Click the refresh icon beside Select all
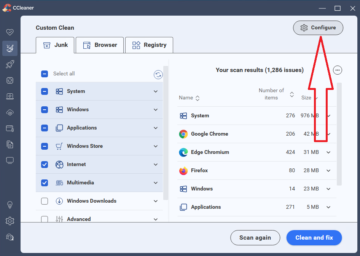 158,75
